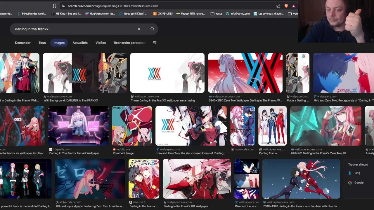Search elsewhere on Bing
The height and width of the screenshot is (210, 374).
(x=357, y=173)
